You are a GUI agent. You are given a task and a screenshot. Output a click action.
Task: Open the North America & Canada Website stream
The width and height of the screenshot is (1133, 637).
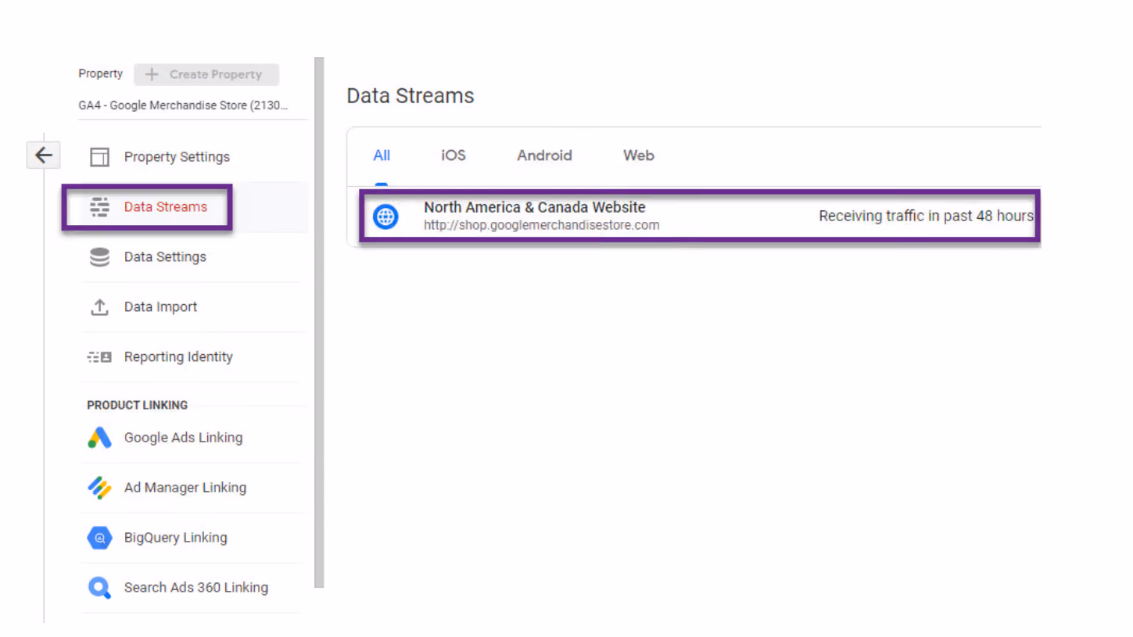pos(700,217)
